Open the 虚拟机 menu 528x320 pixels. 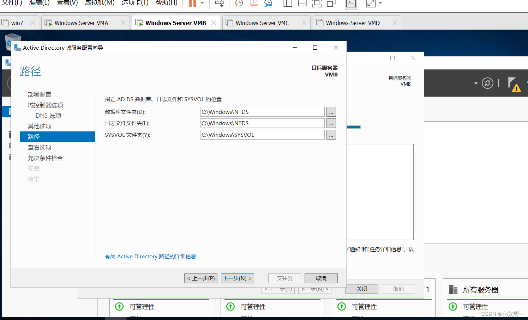(100, 3)
